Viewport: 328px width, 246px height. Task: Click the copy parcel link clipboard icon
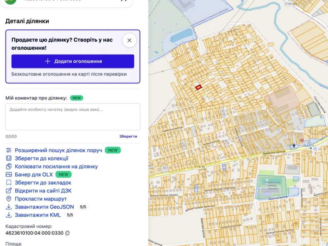(x=9, y=166)
